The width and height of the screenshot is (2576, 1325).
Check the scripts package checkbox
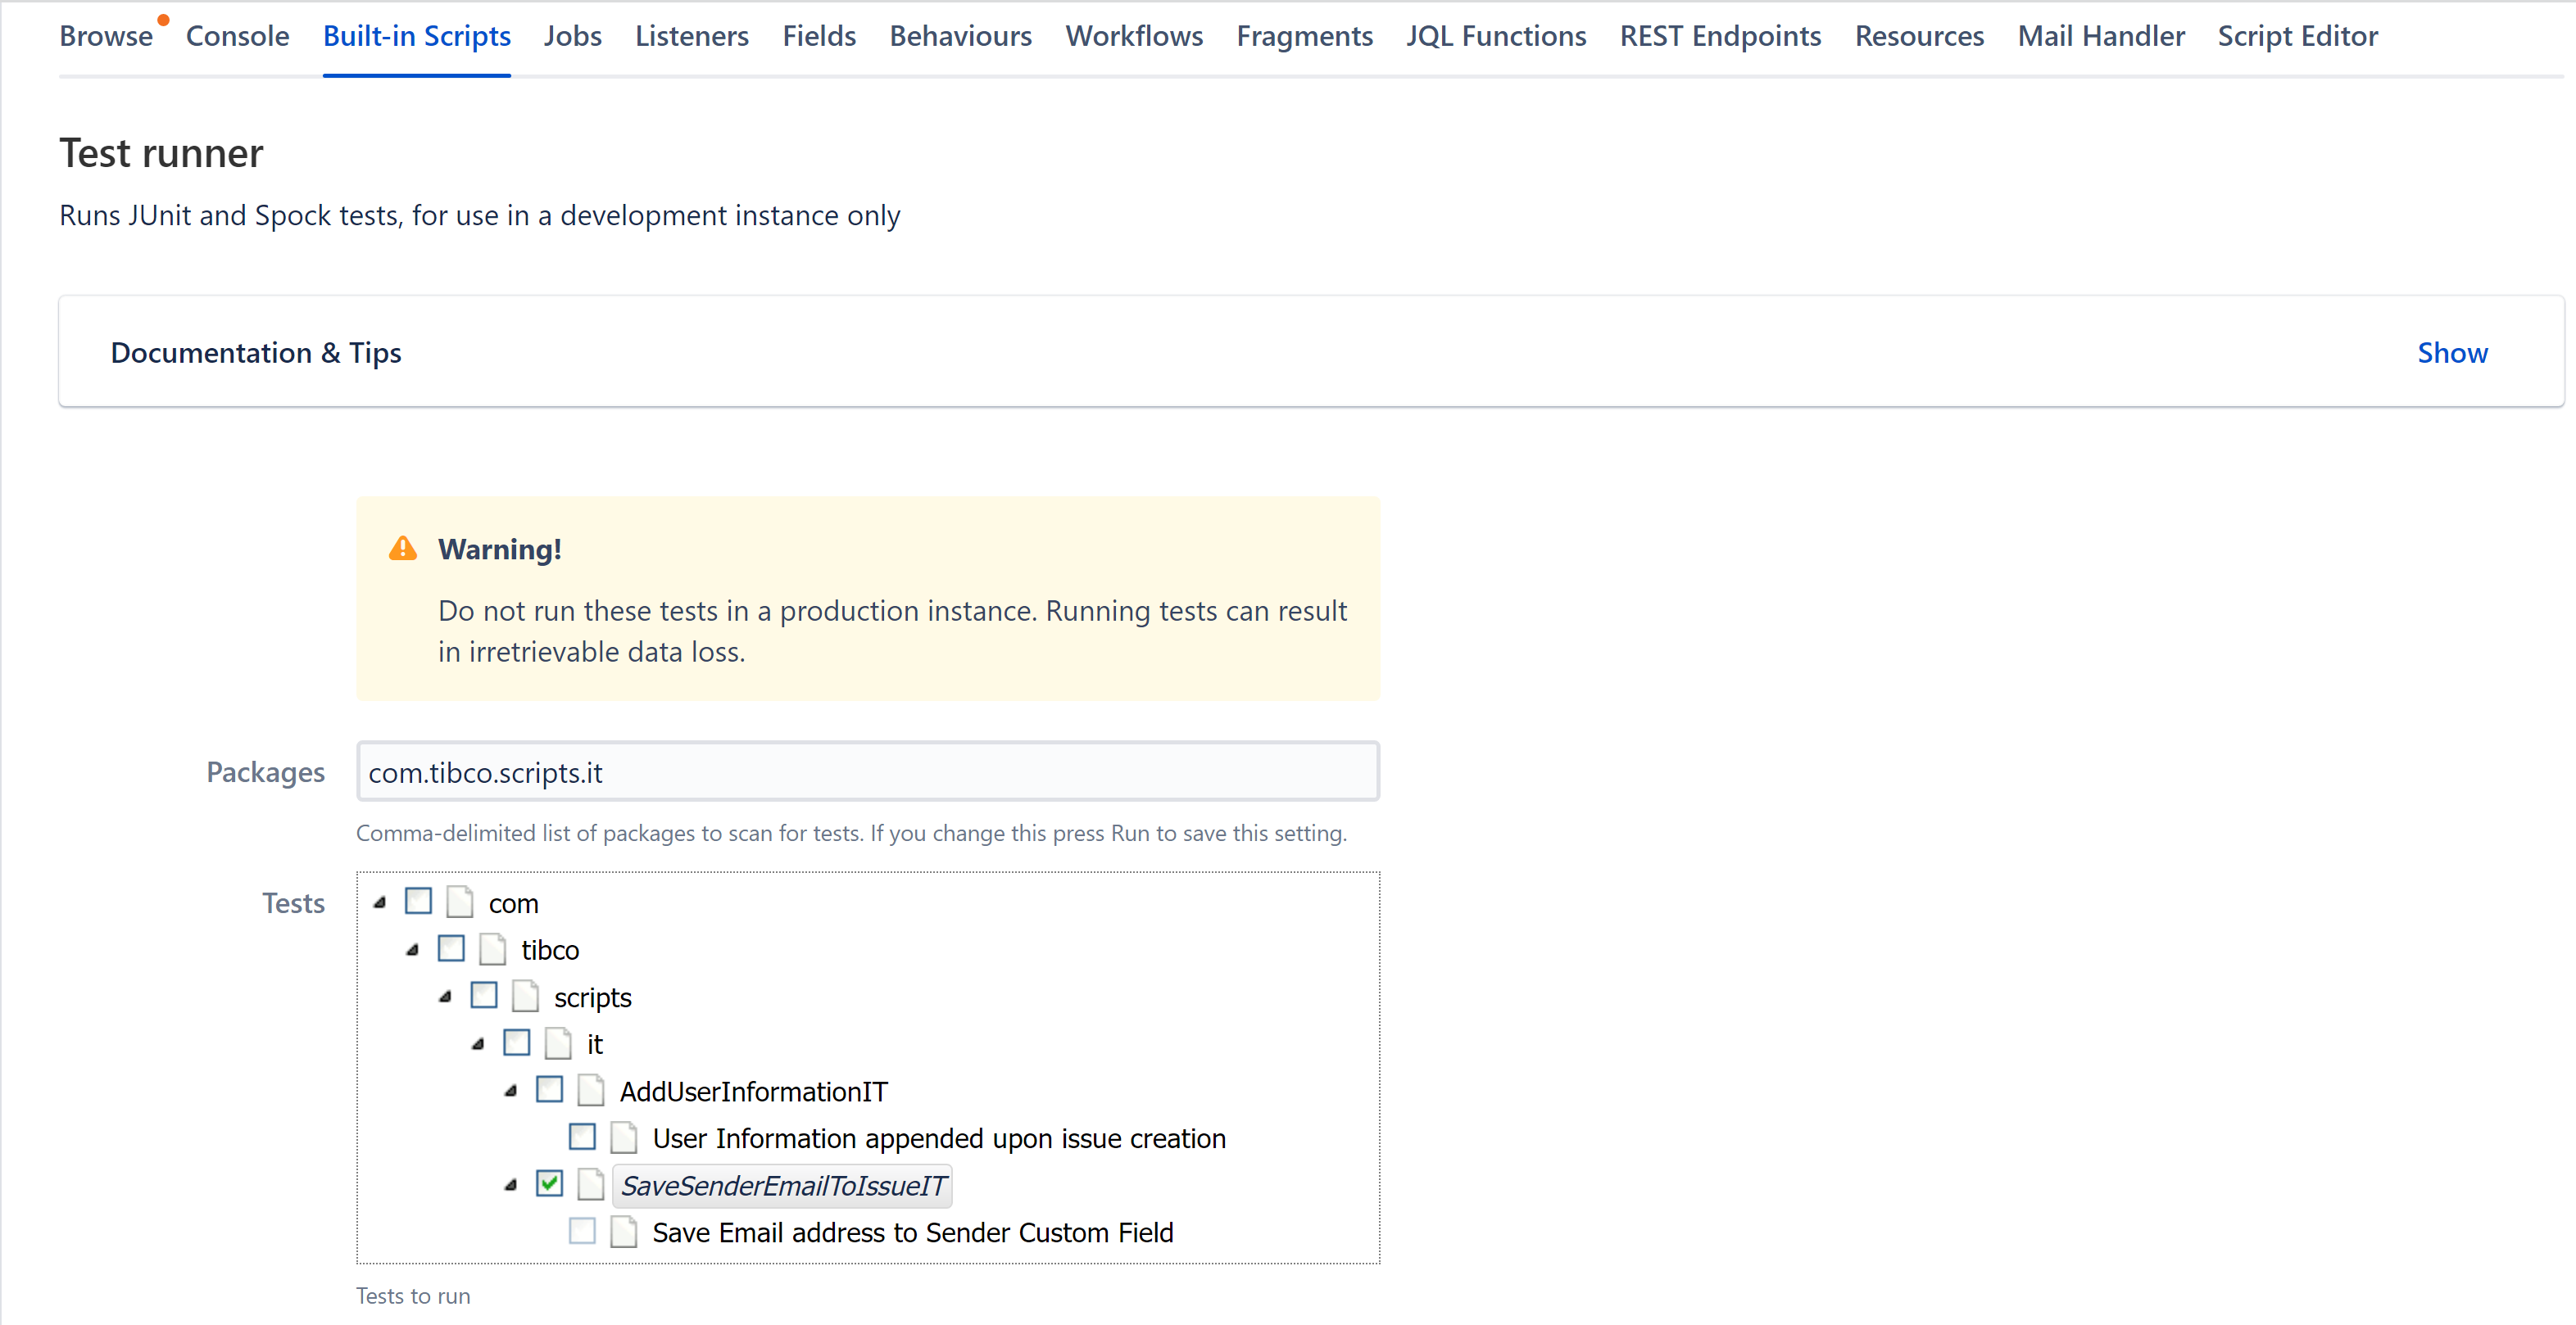(484, 995)
